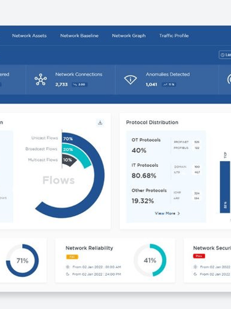The width and height of the screenshot is (231, 309).
Task: Click the Network Connections node icon
Action: pyautogui.click(x=41, y=80)
